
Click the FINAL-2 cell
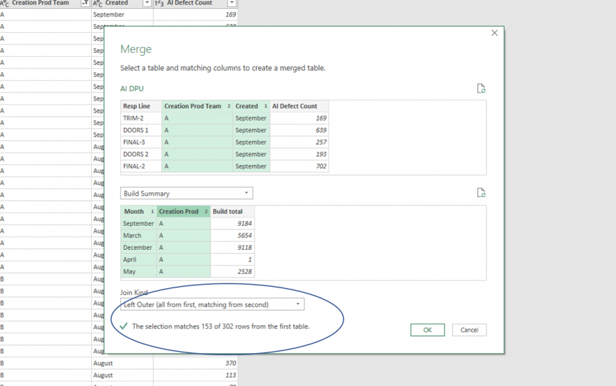pos(141,166)
